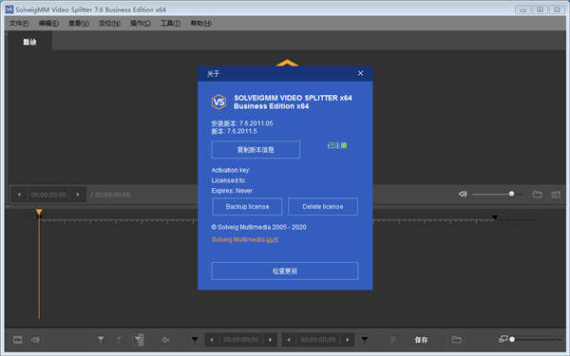Image resolution: width=570 pixels, height=356 pixels.
Task: Click the right marker dropdown arrow
Action: [365, 339]
